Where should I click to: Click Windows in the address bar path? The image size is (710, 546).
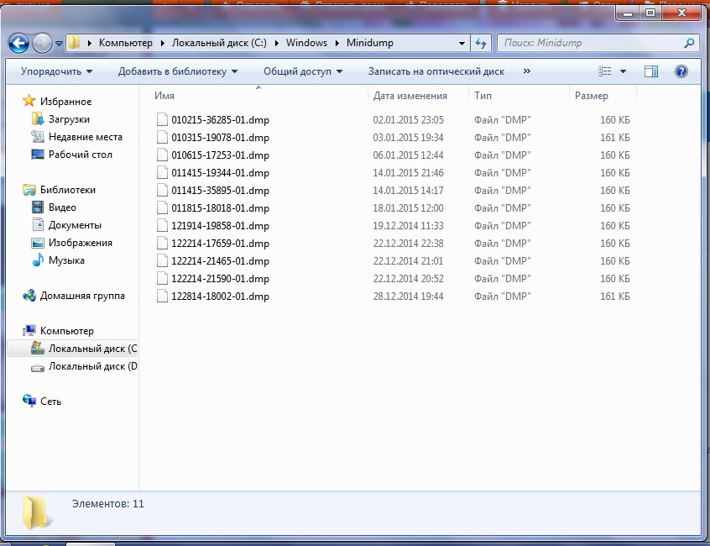306,43
